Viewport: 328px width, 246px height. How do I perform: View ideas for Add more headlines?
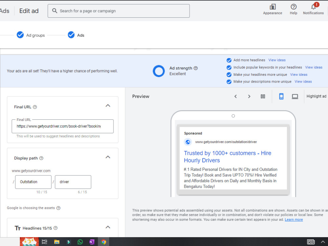click(277, 60)
